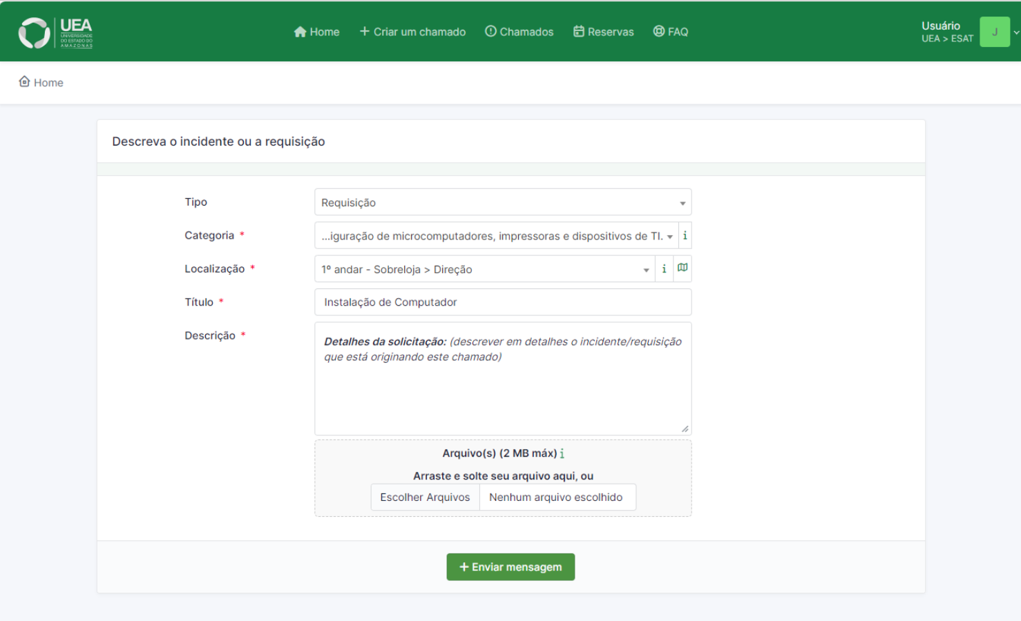Go to Home in the navbar
Viewport: 1021px width, 621px height.
tap(316, 32)
